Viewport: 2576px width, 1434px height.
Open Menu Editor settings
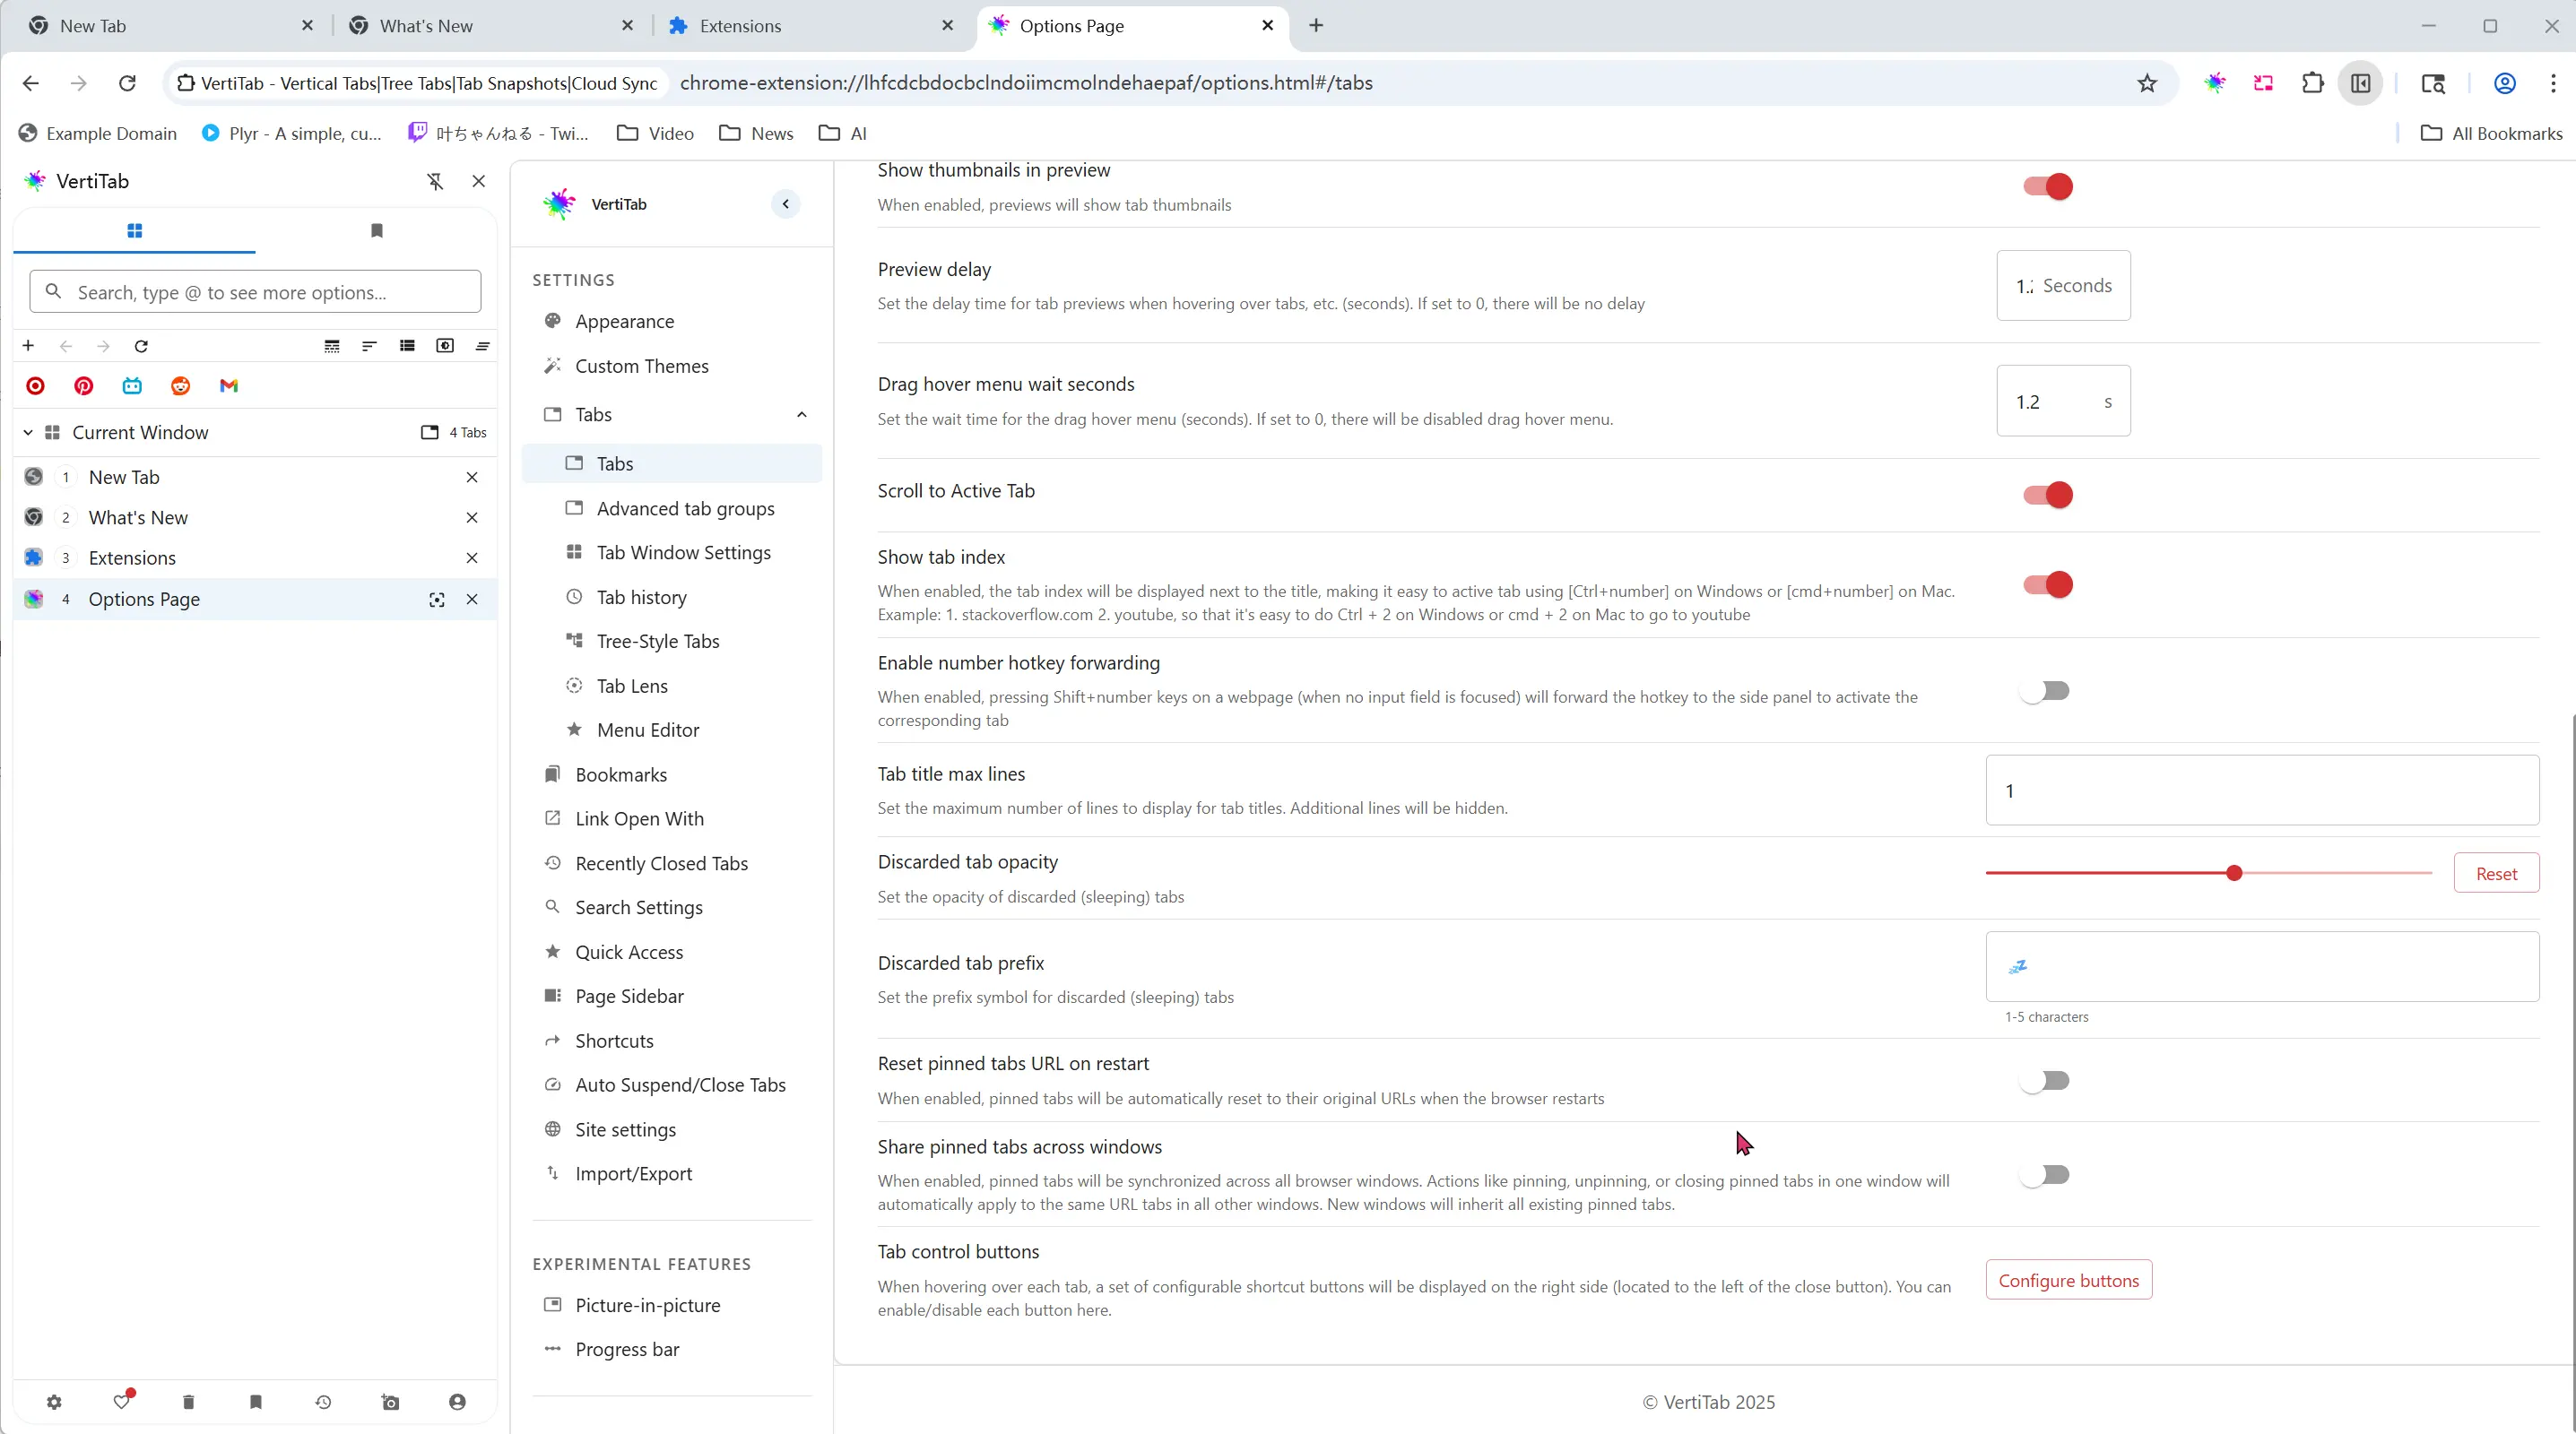click(x=672, y=730)
